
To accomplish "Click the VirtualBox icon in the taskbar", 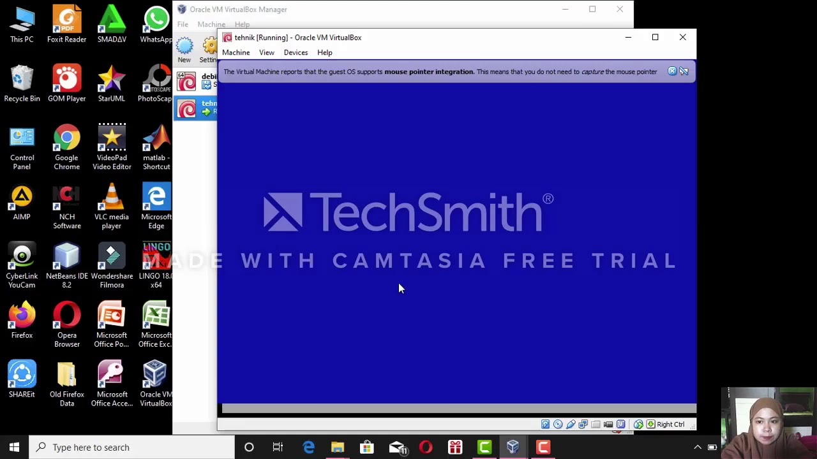I will coord(513,448).
